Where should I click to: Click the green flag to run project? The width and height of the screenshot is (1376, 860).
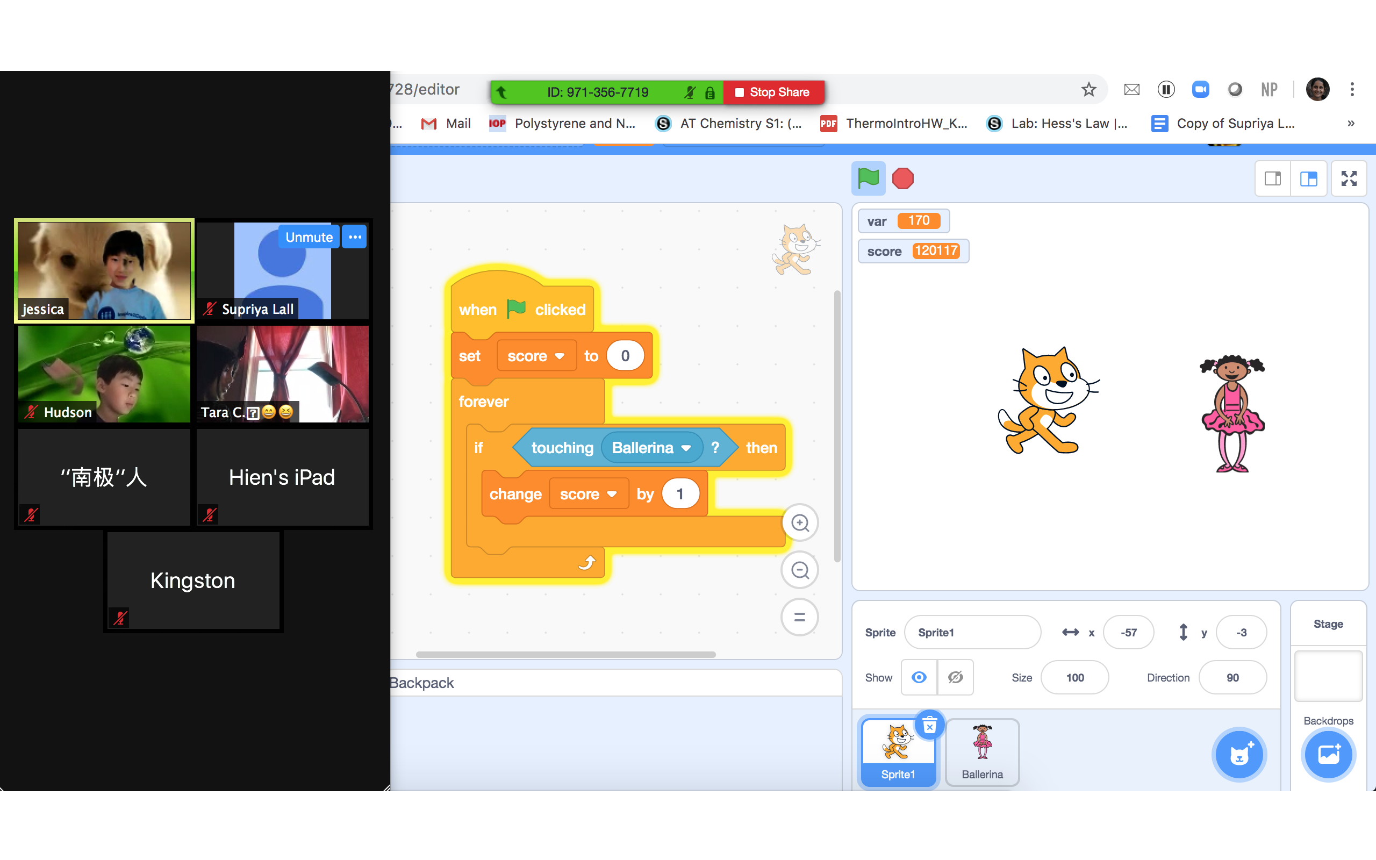pos(868,178)
